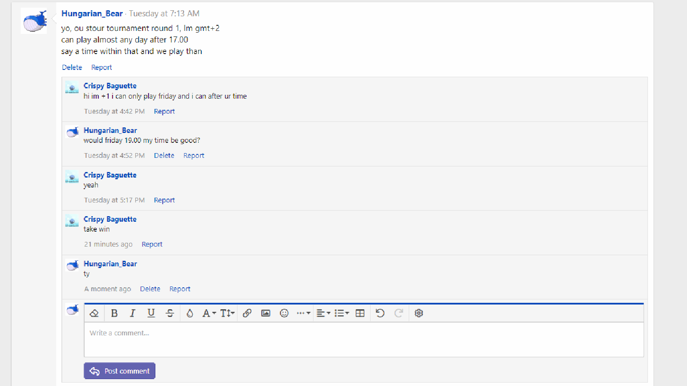Viewport: 687px width, 386px height.
Task: Undo the last editor action
Action: pyautogui.click(x=380, y=313)
